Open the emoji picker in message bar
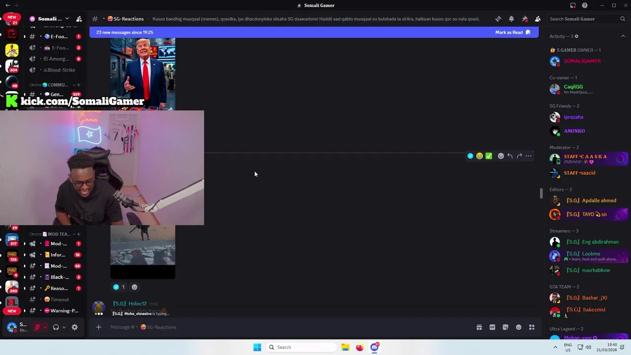Image resolution: width=631 pixels, height=355 pixels. click(x=519, y=327)
